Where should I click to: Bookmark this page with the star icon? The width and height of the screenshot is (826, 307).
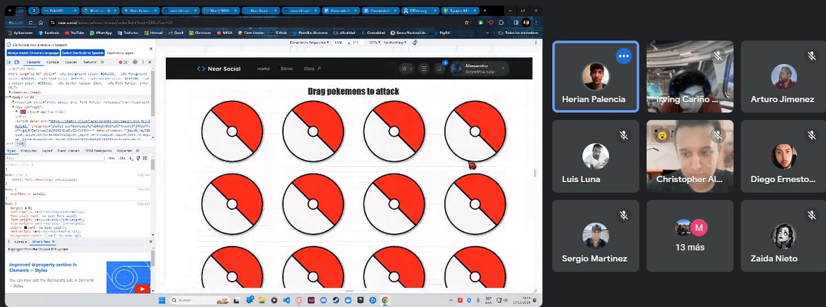(x=467, y=23)
